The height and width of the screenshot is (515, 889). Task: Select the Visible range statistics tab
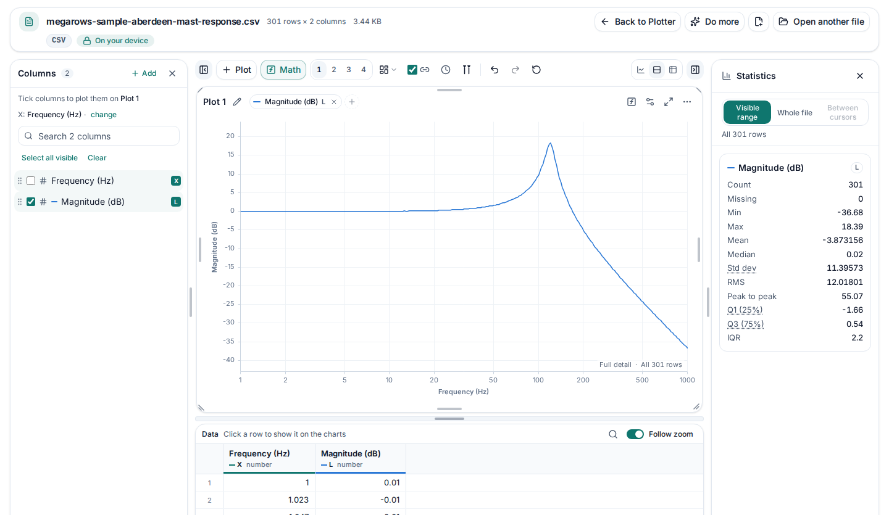pyautogui.click(x=747, y=113)
